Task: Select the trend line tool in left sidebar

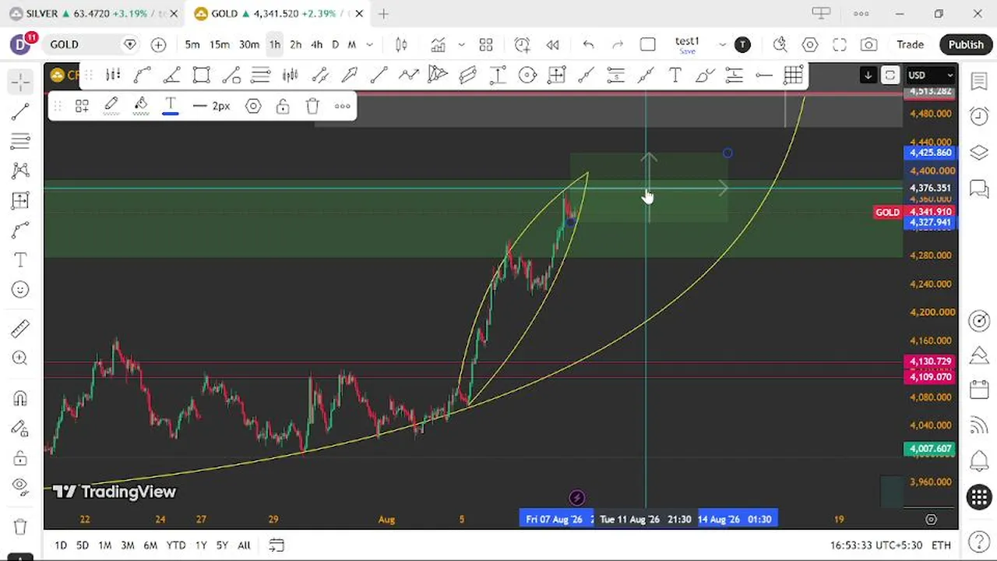Action: pyautogui.click(x=21, y=111)
